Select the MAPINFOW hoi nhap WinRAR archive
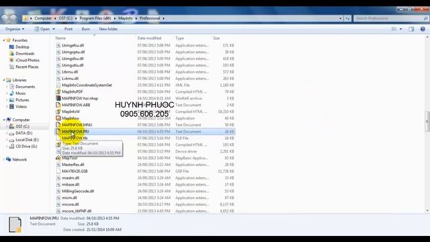Viewport: 430px width, 242px height. click(80, 98)
